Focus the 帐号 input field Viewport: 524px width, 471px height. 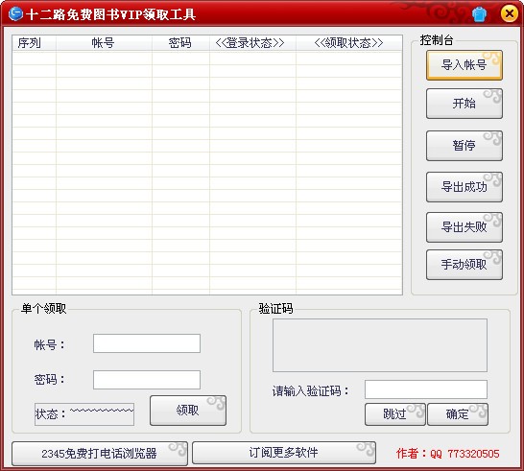(147, 343)
